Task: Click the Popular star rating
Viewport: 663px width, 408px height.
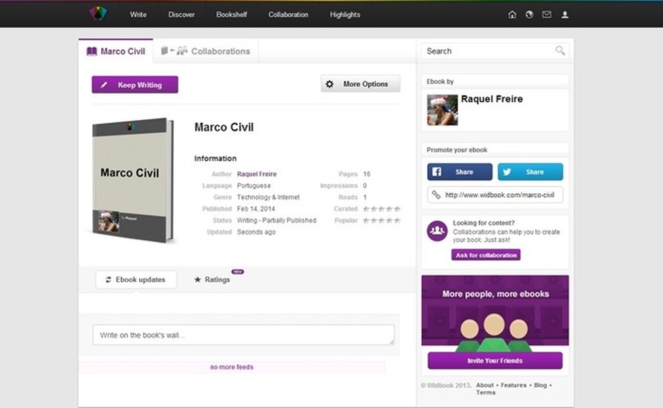Action: pyautogui.click(x=381, y=220)
